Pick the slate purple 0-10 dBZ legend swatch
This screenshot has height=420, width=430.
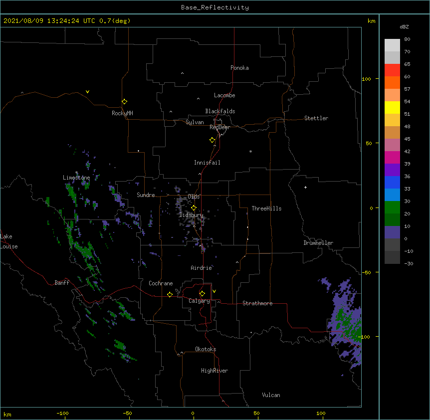coord(392,232)
